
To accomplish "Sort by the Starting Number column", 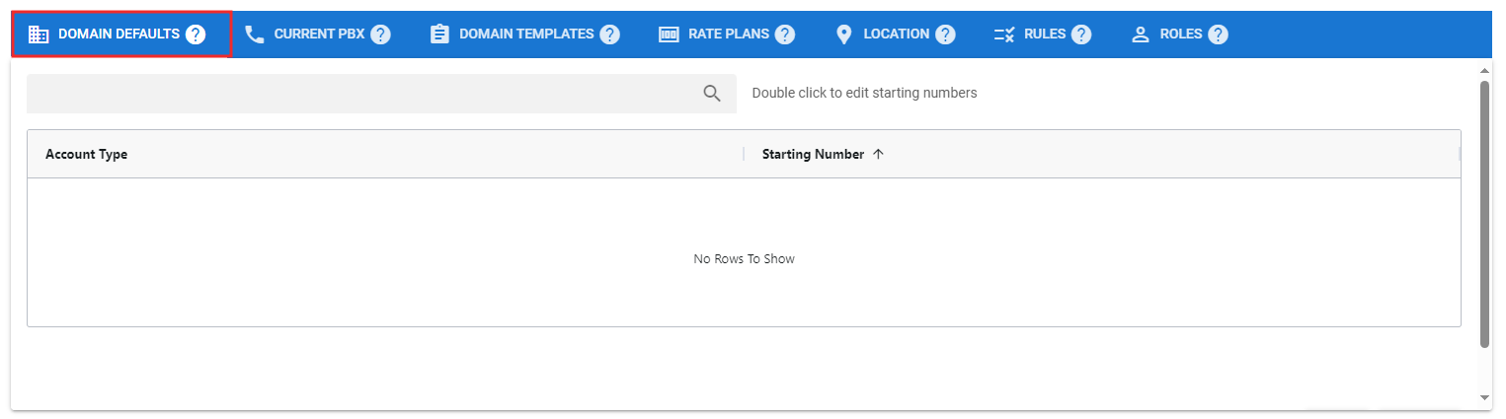I will [813, 155].
